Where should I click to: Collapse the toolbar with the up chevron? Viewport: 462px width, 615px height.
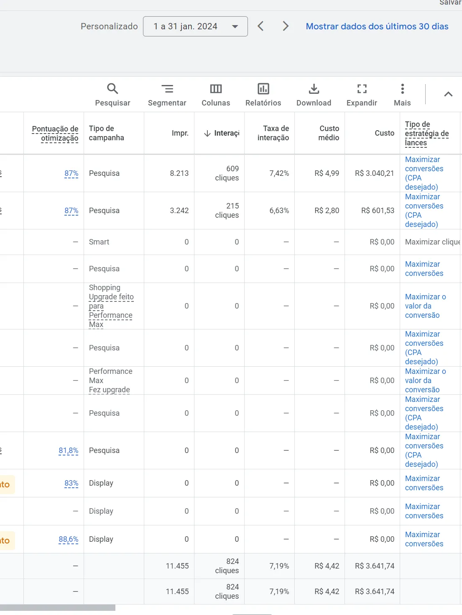click(448, 94)
